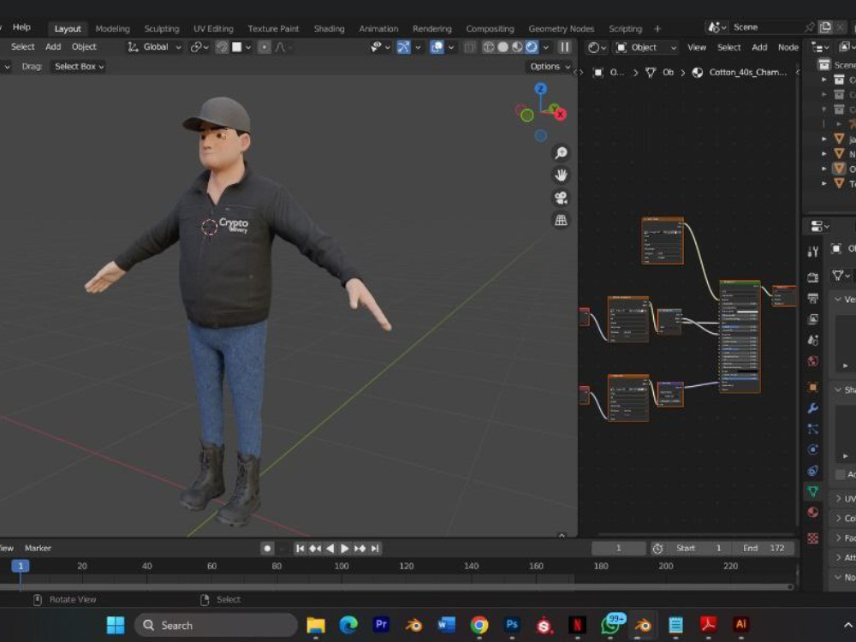Open the Tool properties tab
This screenshot has height=642, width=856.
click(813, 252)
